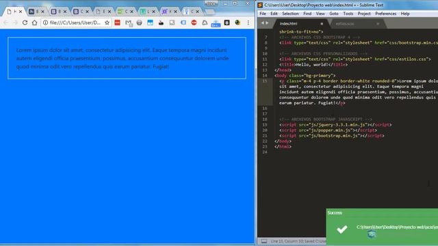Click the popper.min.js script line
This screenshot has width=438, height=246.
coord(328,131)
